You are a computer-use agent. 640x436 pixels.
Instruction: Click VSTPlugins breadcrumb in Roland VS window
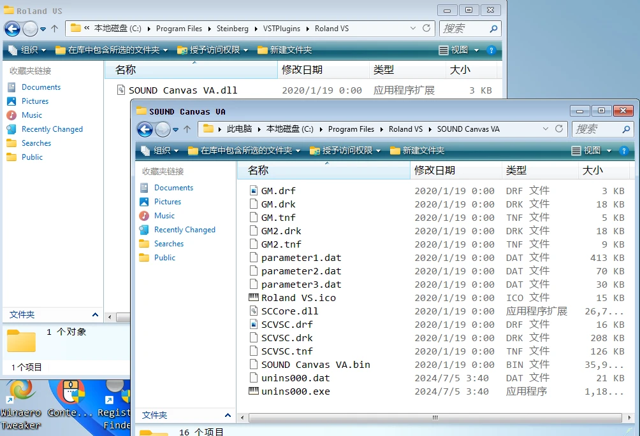(282, 29)
